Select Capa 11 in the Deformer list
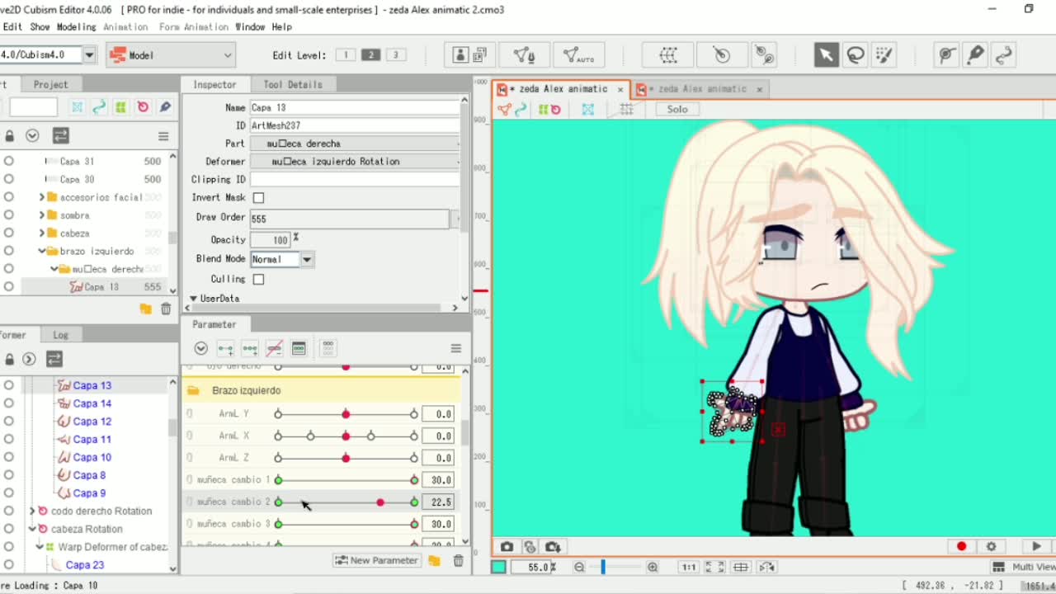This screenshot has width=1056, height=594. (x=92, y=440)
